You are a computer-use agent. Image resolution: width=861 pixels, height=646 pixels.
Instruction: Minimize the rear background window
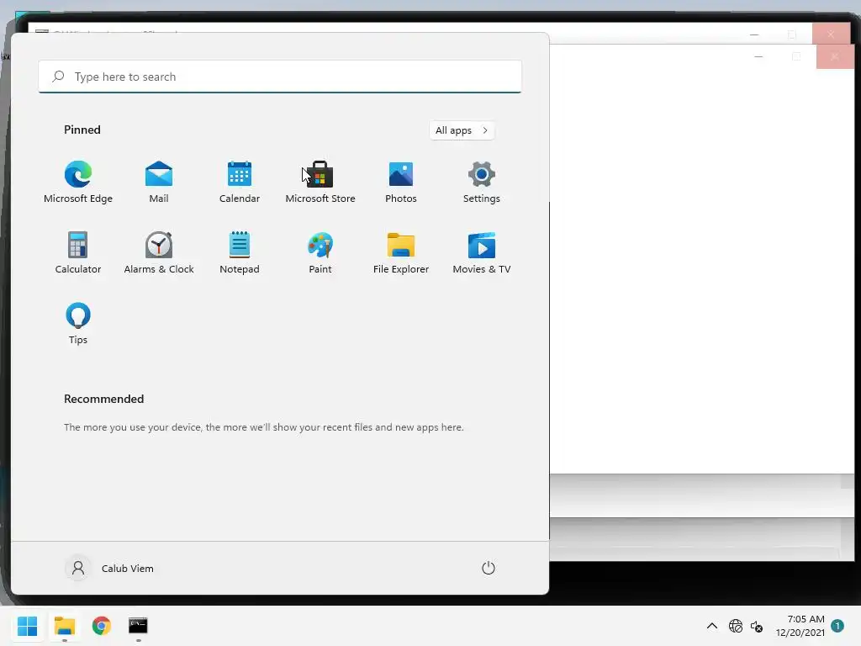coord(754,34)
